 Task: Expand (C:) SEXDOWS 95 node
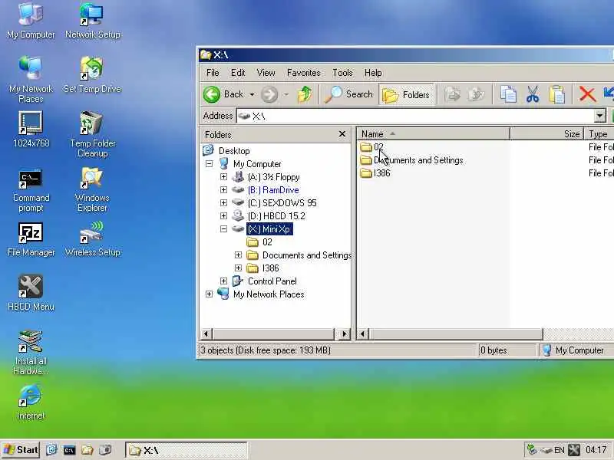[223, 202]
